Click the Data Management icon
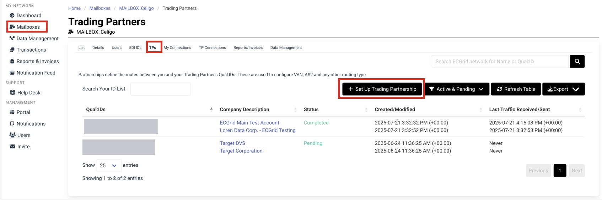This screenshot has height=200, width=602. click(x=12, y=38)
